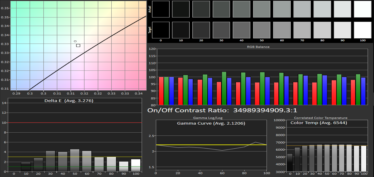This screenshot has height=177, width=374.
Task: Click the square target marker on CIE chart
Action: [x=78, y=46]
